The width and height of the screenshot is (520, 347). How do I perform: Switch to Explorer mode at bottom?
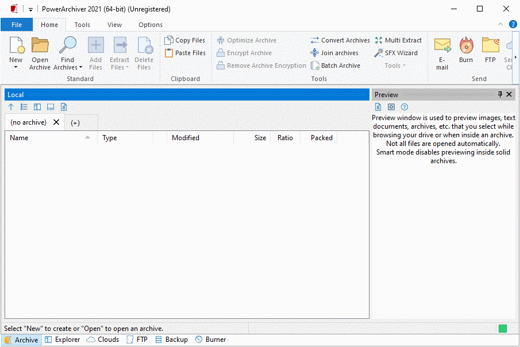coord(63,340)
